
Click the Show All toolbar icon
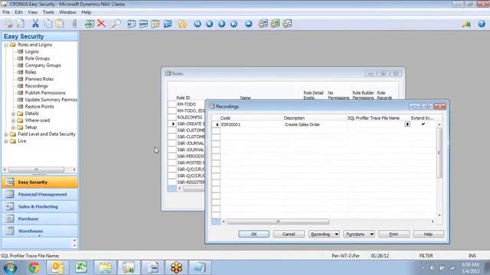click(x=168, y=24)
